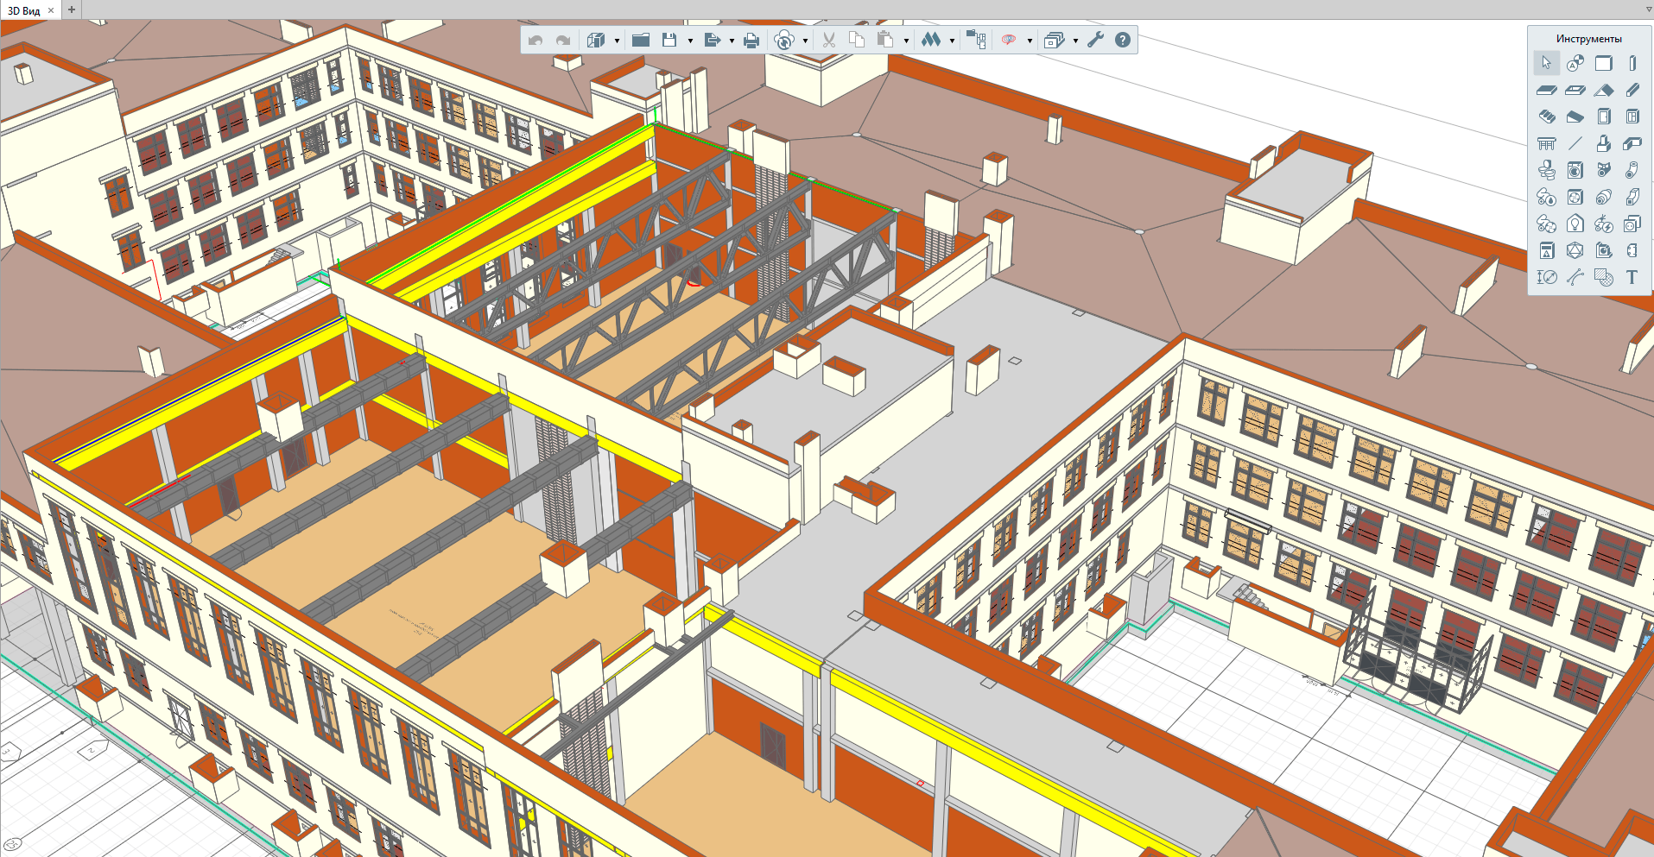1654x857 pixels.
Task: Add a new tab with plus button
Action: [72, 10]
